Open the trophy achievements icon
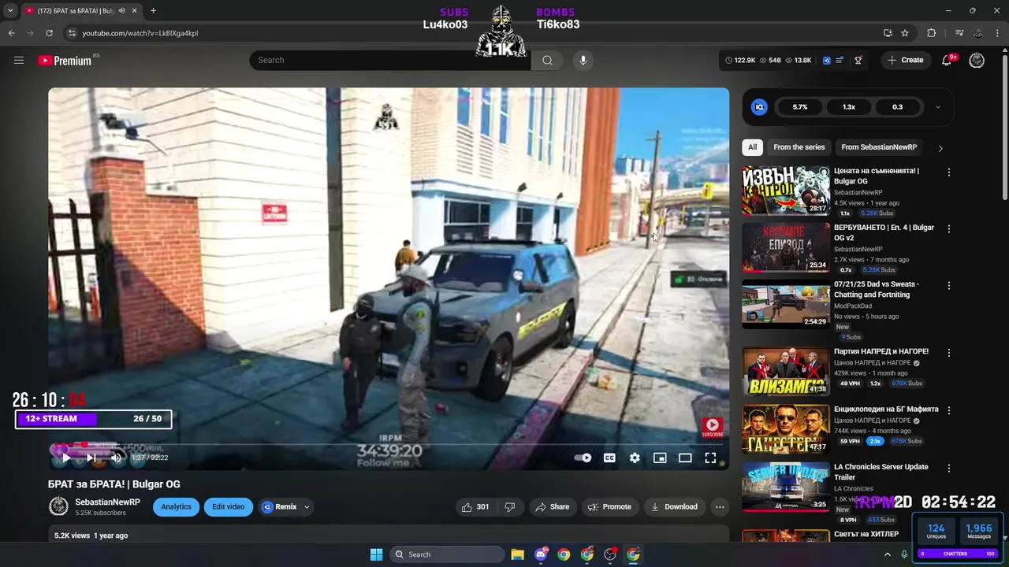1009x567 pixels. pyautogui.click(x=858, y=60)
